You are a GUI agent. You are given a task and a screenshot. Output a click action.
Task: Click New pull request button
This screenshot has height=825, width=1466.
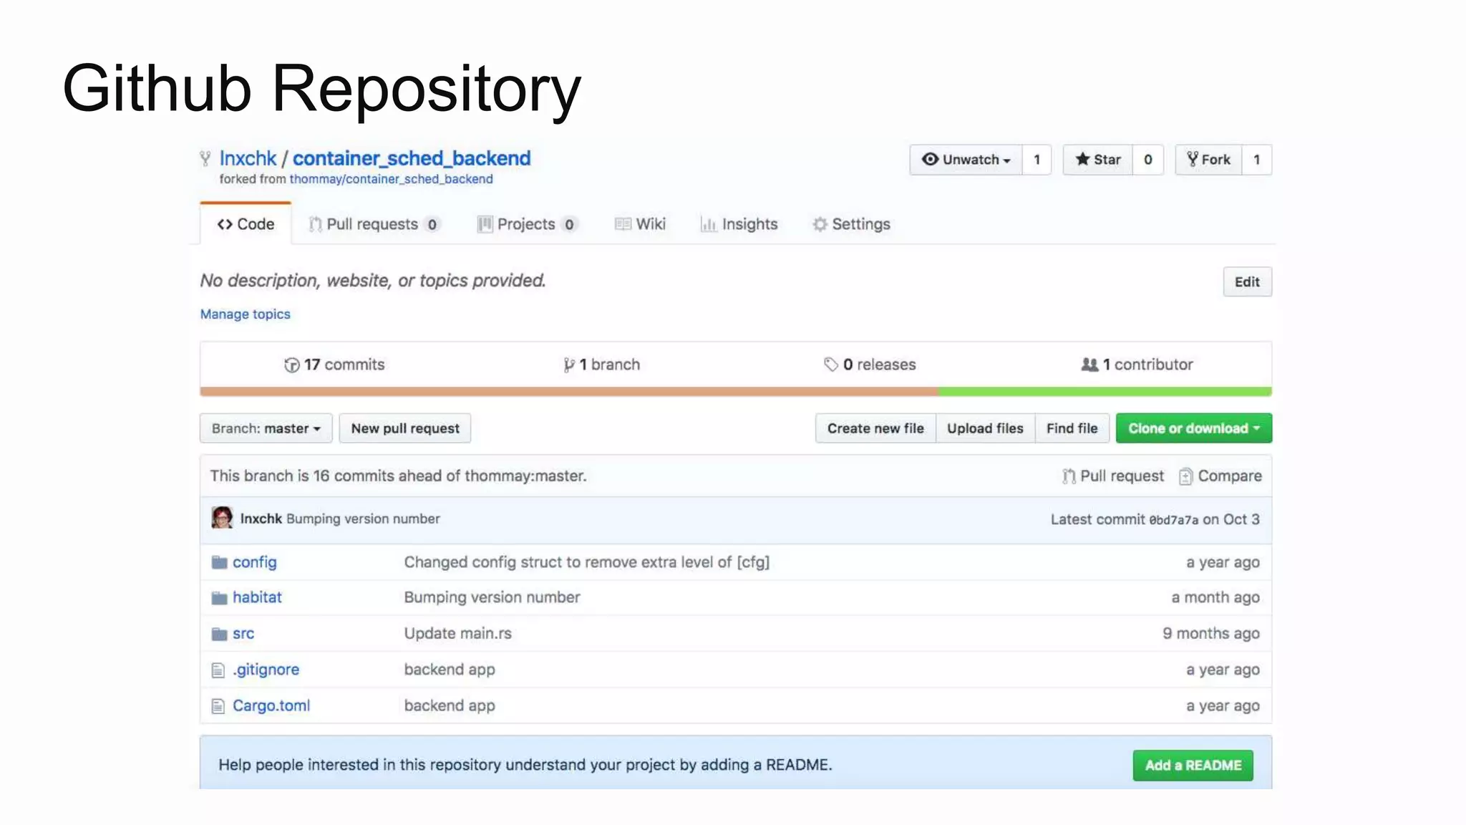point(405,428)
